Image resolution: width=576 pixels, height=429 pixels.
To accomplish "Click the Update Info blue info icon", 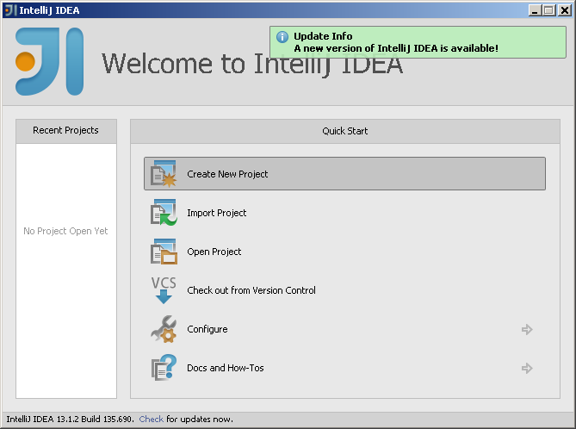I will [282, 37].
